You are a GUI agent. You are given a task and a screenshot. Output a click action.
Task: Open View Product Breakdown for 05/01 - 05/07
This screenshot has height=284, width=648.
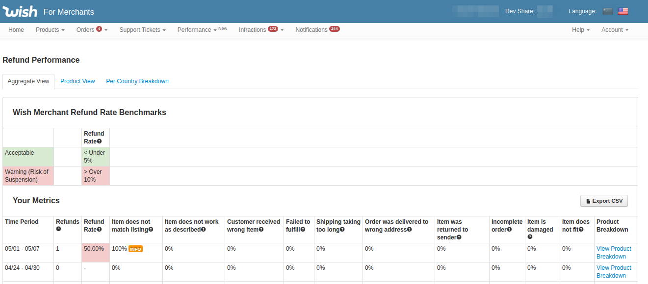pyautogui.click(x=613, y=253)
